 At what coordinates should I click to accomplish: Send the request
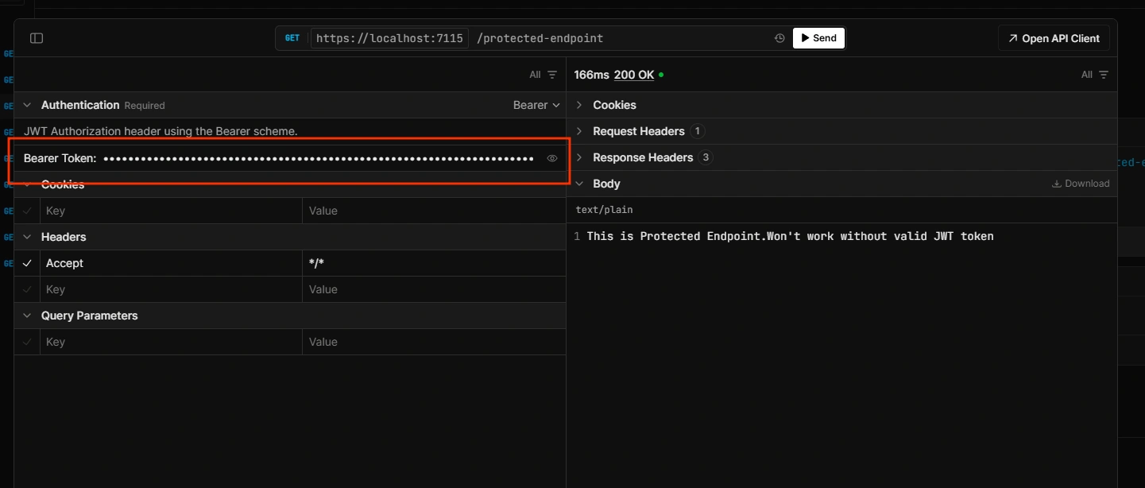[x=818, y=38]
